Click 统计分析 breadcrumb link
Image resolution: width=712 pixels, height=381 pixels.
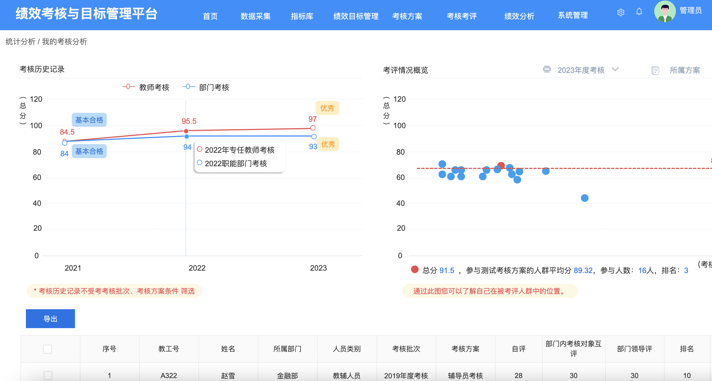click(20, 42)
